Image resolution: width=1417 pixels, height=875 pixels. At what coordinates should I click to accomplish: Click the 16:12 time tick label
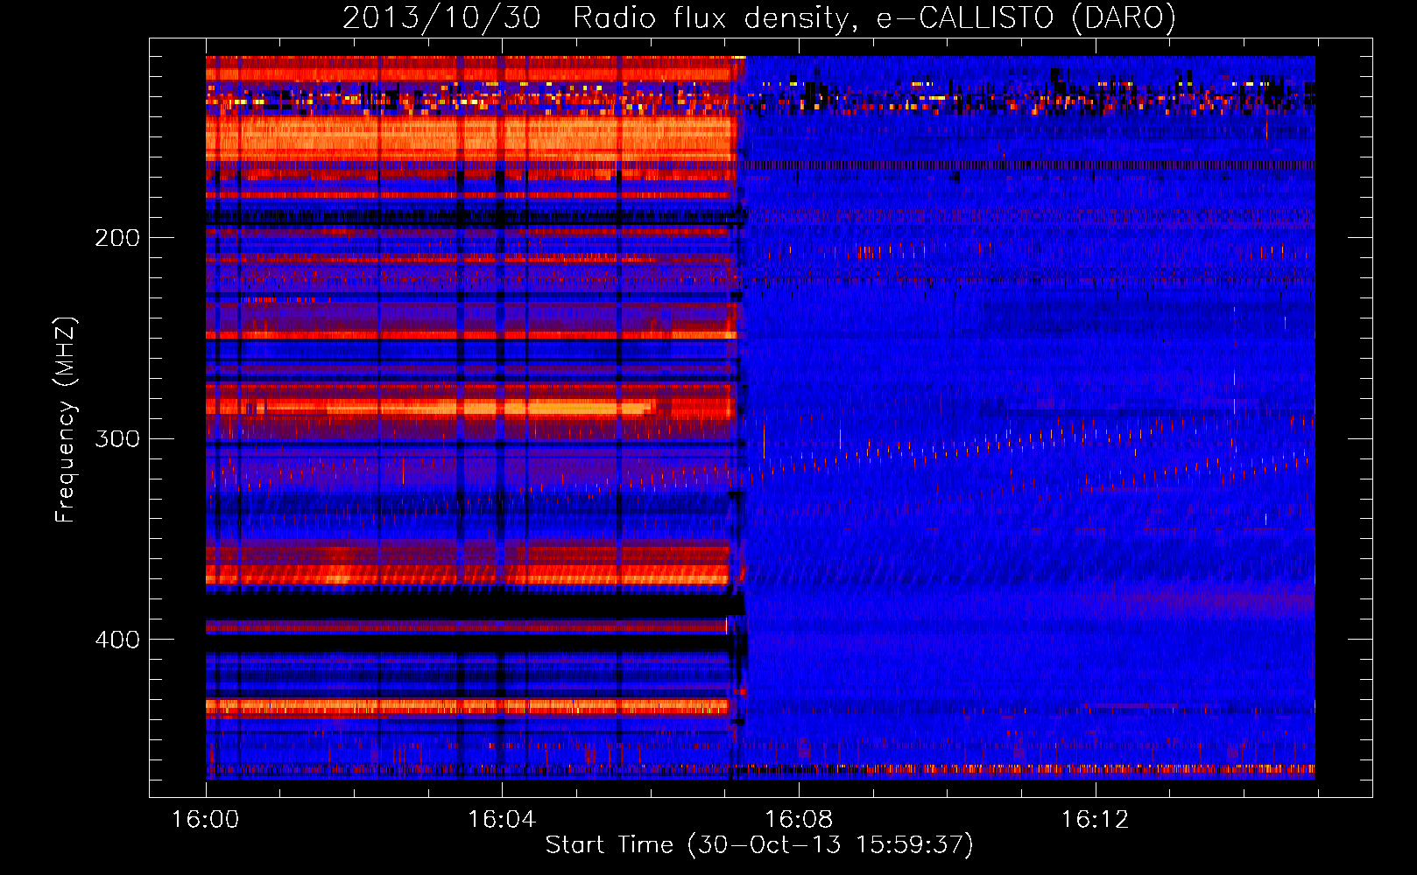[1095, 820]
